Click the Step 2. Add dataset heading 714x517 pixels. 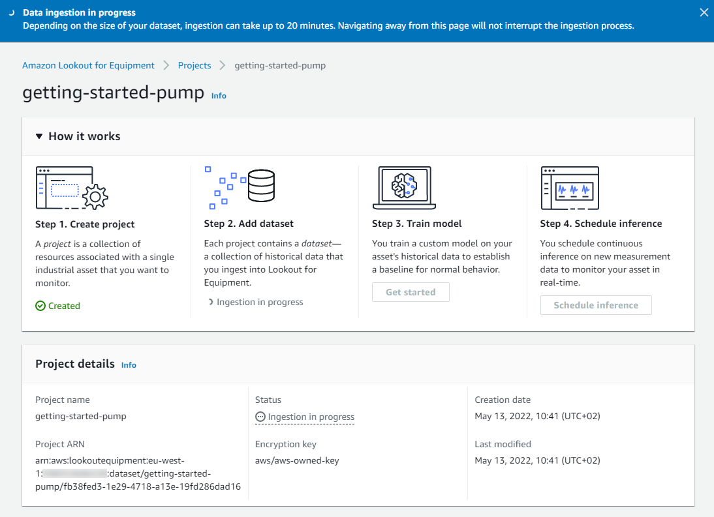[x=249, y=224]
